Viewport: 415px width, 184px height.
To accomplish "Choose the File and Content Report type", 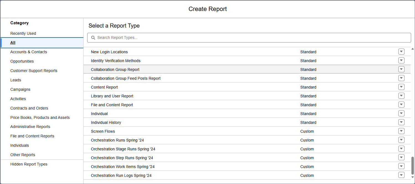I will pos(112,105).
